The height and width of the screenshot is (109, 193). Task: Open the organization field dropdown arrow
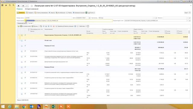(x=154, y=18)
